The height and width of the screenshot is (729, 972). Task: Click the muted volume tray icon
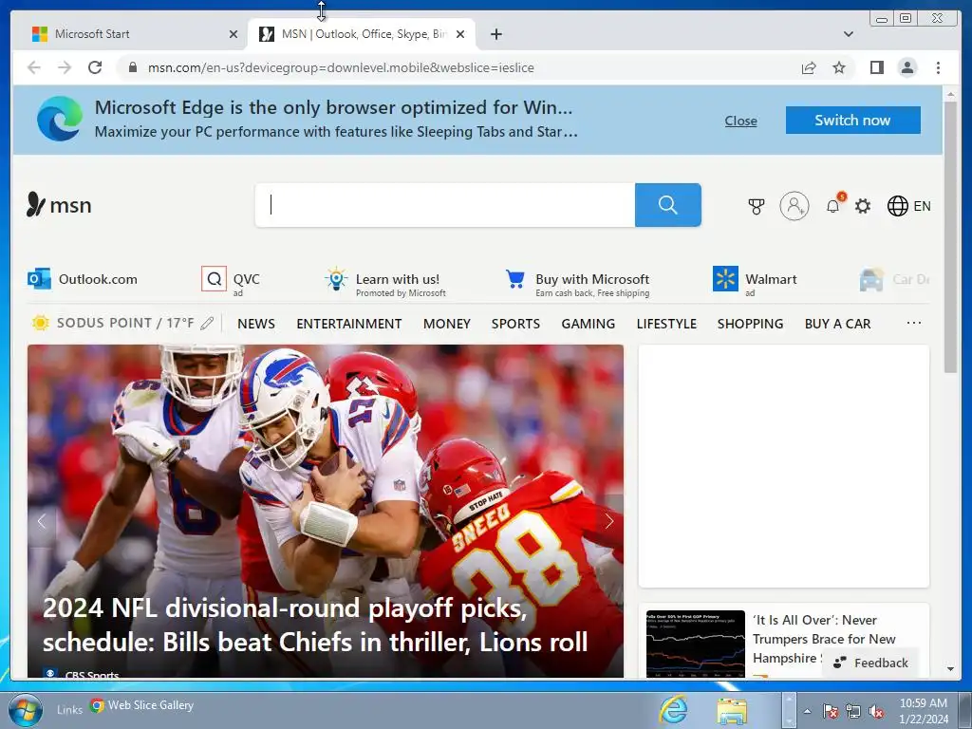[876, 711]
